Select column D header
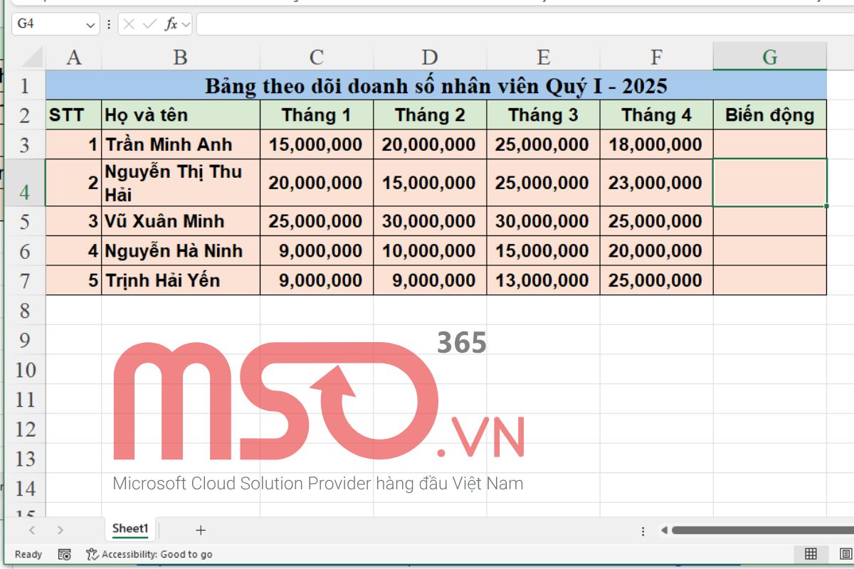The height and width of the screenshot is (569, 854). 430,57
